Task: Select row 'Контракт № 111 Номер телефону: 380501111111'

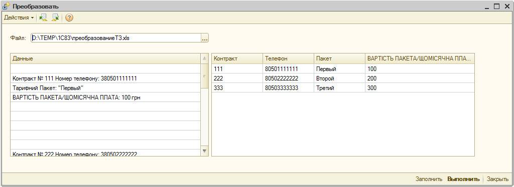Action: 105,78
